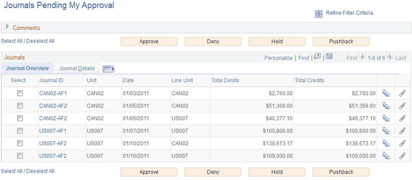Check the box for the $109,000.00 journal
Screen dimensions: 412x180
(x=20, y=156)
